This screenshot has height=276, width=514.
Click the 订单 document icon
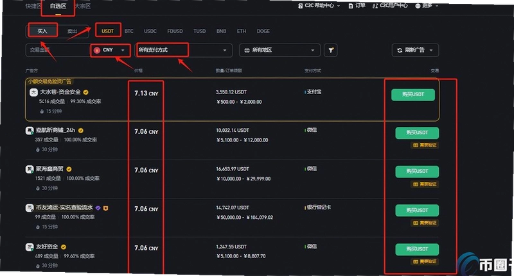pos(351,6)
